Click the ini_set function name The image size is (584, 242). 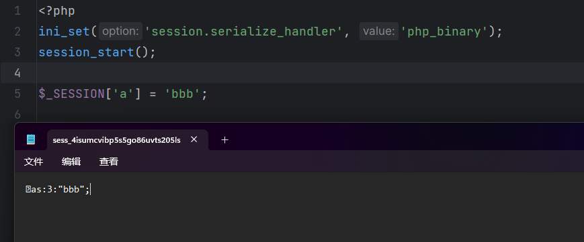[x=64, y=32]
